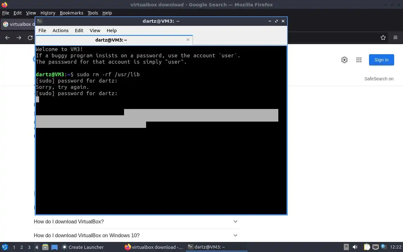
Task: Go forward in Firefox
Action: pyautogui.click(x=19, y=38)
